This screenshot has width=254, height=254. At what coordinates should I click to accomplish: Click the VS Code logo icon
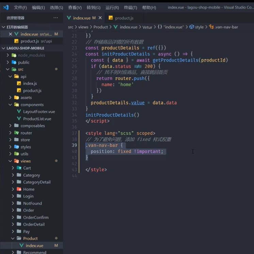6,7
